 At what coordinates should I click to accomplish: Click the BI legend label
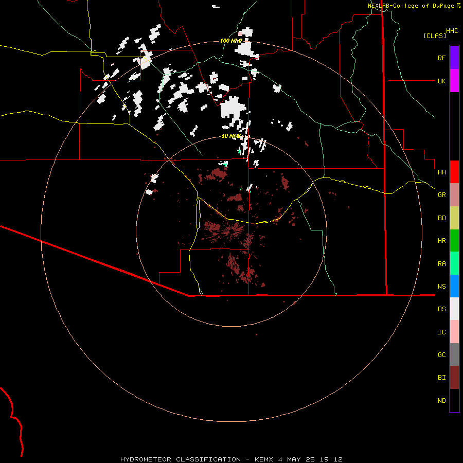point(441,378)
